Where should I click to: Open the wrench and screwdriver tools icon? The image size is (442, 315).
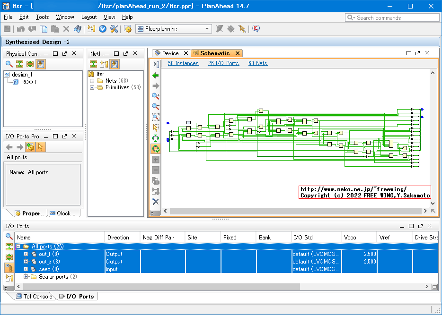coord(114,29)
